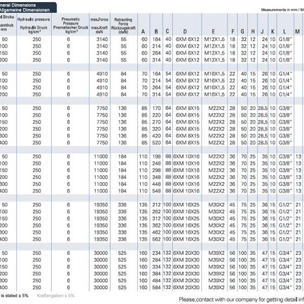
Task: Click the 584 value in column B
Action: [156, 287]
